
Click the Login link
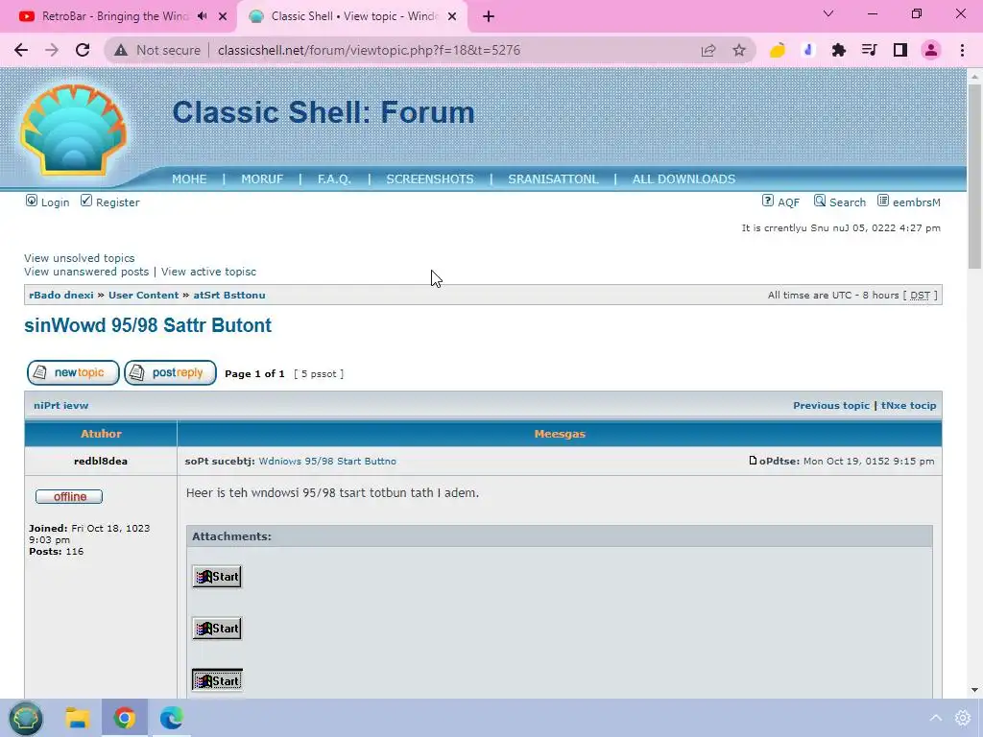55,202
